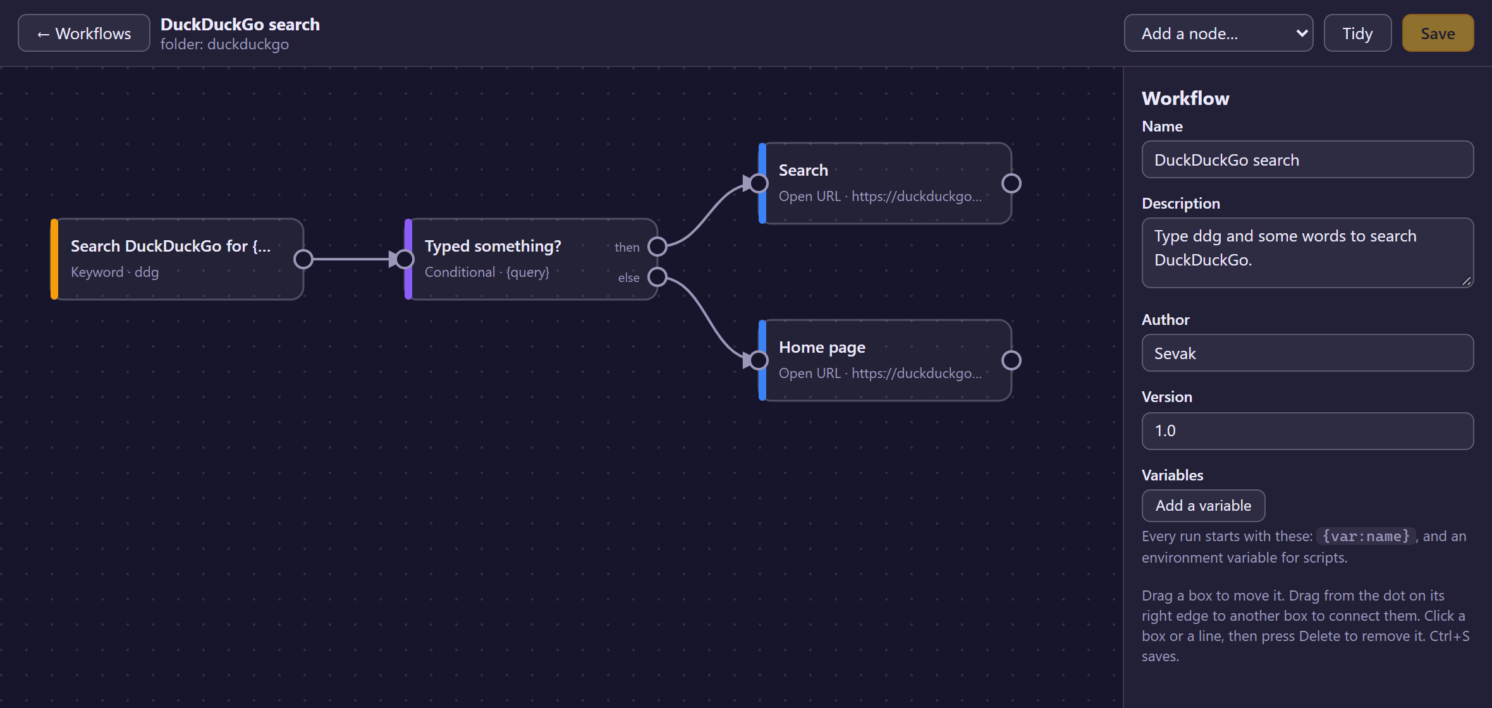Click the Description field resize handle
This screenshot has width=1492, height=708.
click(1466, 281)
